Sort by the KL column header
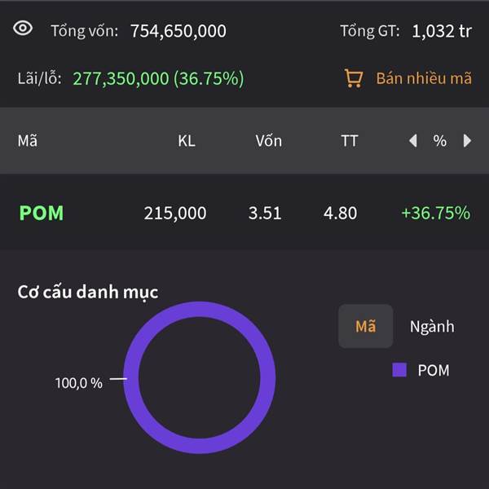 tap(187, 141)
